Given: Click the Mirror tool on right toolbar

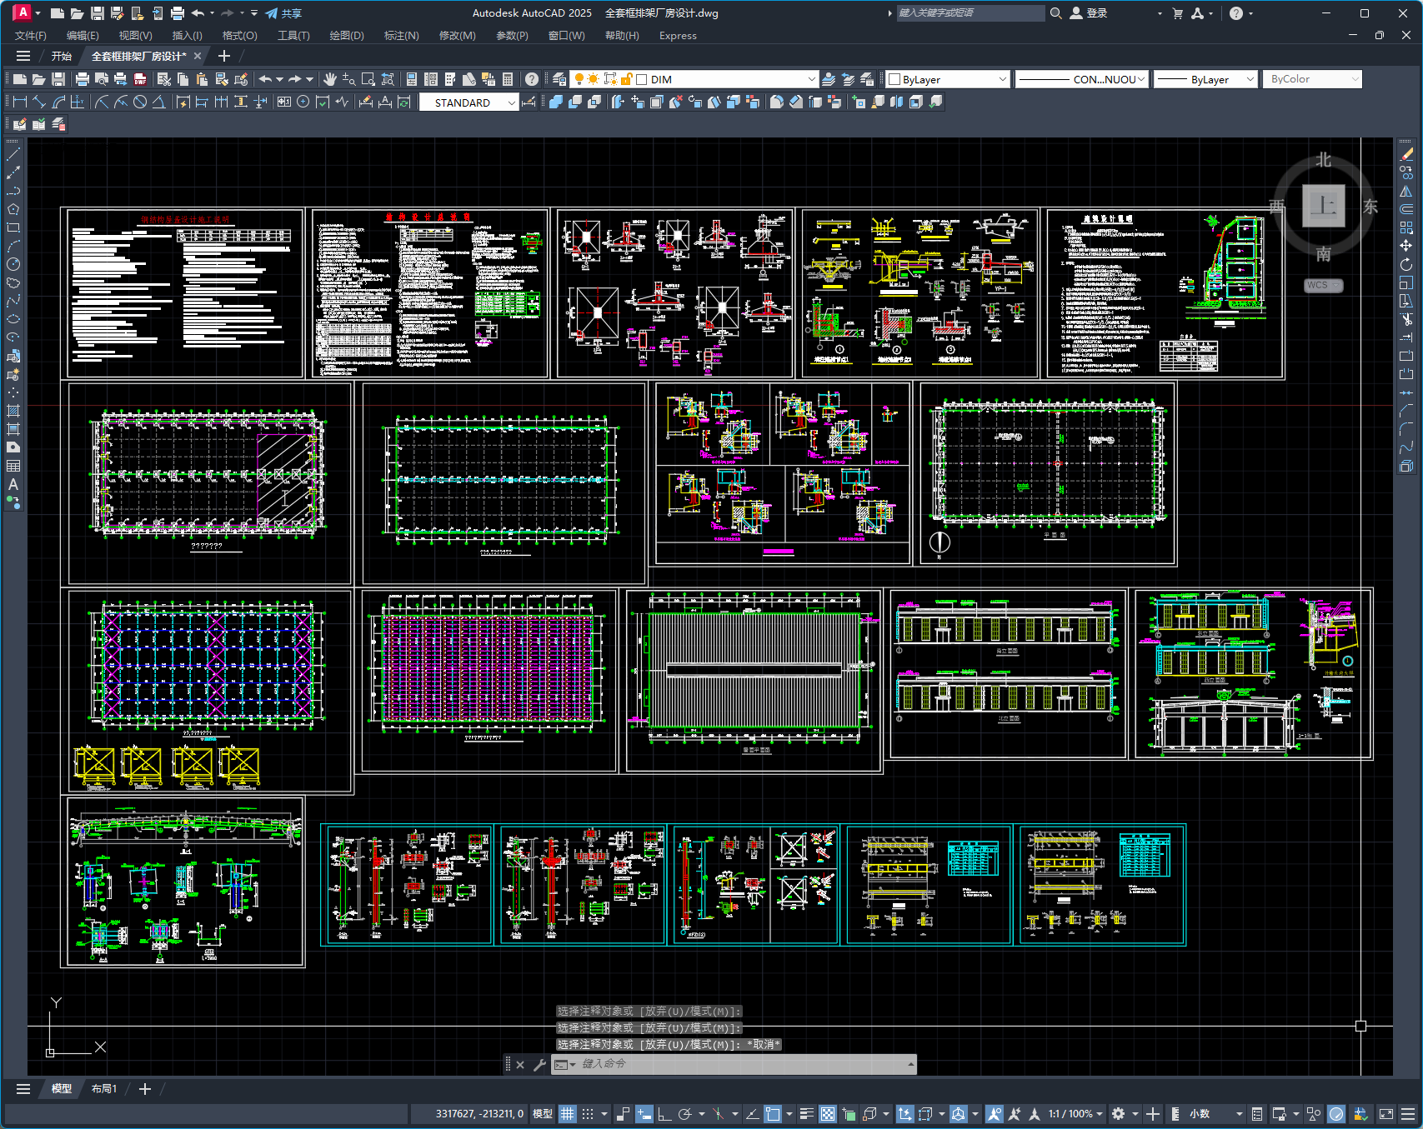Looking at the screenshot, I should (1406, 191).
